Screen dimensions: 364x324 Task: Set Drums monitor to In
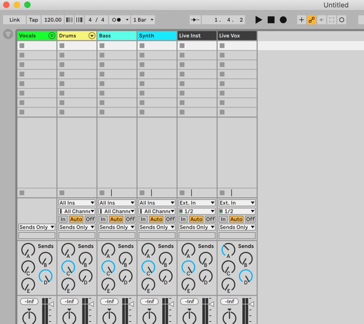[63, 219]
